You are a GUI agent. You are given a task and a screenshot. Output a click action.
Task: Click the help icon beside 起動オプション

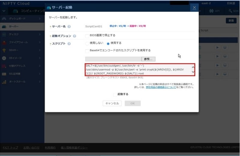74,36
